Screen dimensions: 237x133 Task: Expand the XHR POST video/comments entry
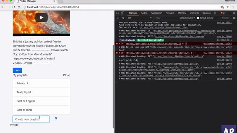pos(120,37)
